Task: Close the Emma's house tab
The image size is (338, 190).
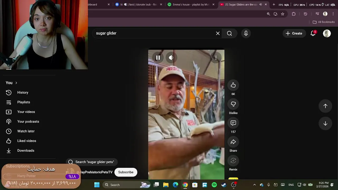Action: point(213,4)
